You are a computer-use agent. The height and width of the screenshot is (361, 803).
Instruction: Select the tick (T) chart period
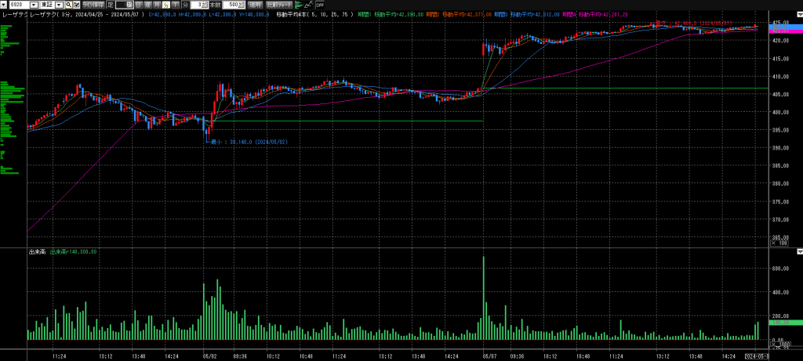pos(174,5)
